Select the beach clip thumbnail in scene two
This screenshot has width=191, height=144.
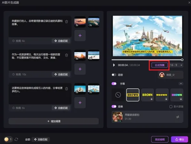pos(94,55)
